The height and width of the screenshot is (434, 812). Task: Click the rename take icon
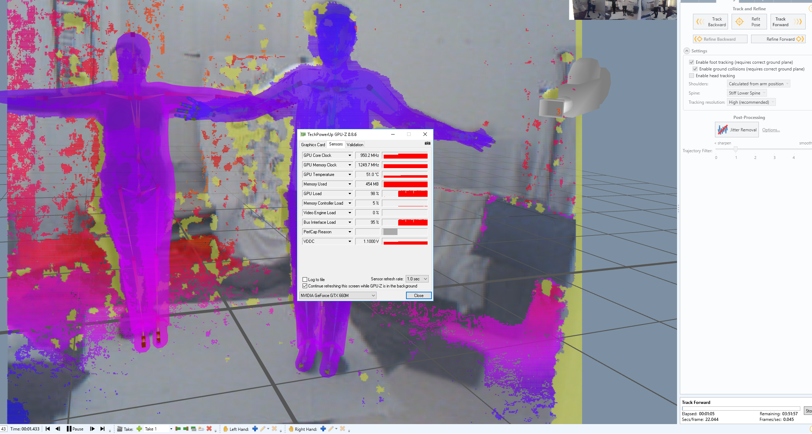tap(201, 429)
